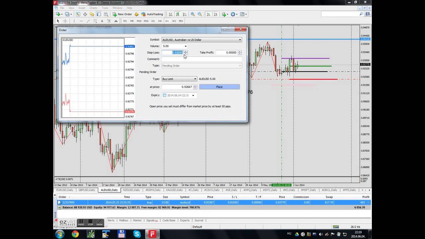Click the at price stepper arrows
Screen dimensions: 425x239
tap(195, 87)
